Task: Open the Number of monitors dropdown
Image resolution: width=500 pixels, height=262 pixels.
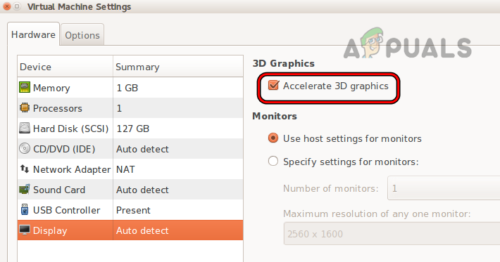Action: (444, 188)
